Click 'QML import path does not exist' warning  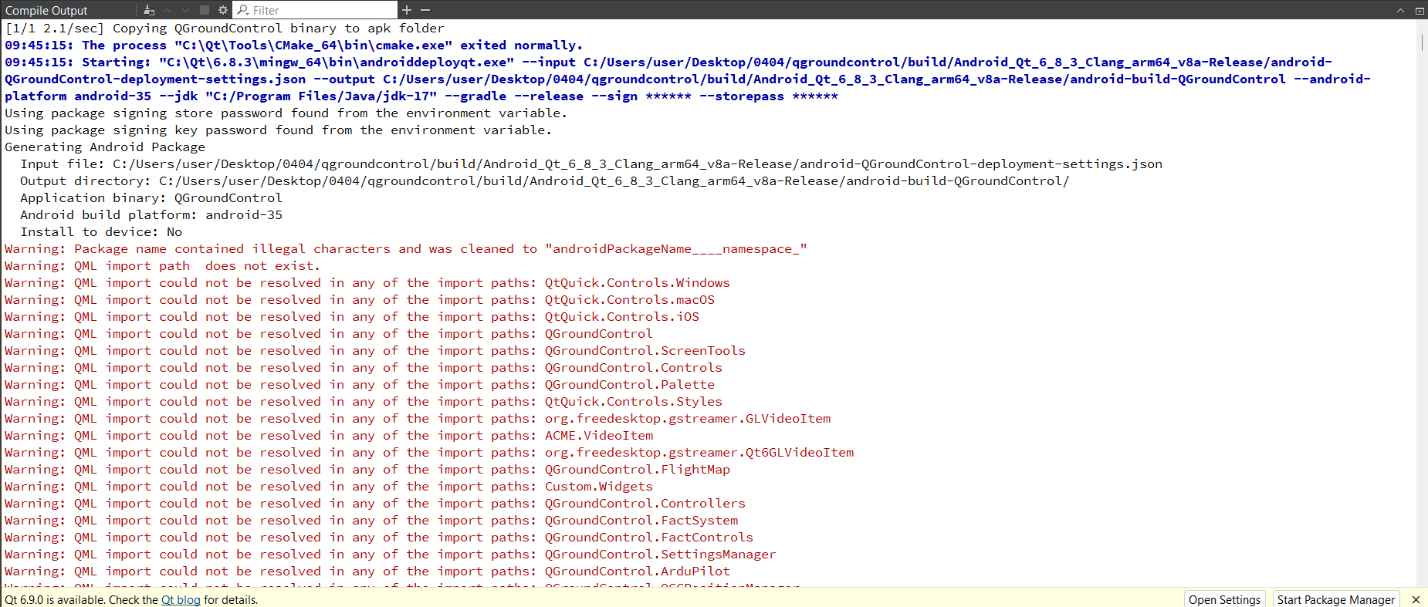pos(162,265)
